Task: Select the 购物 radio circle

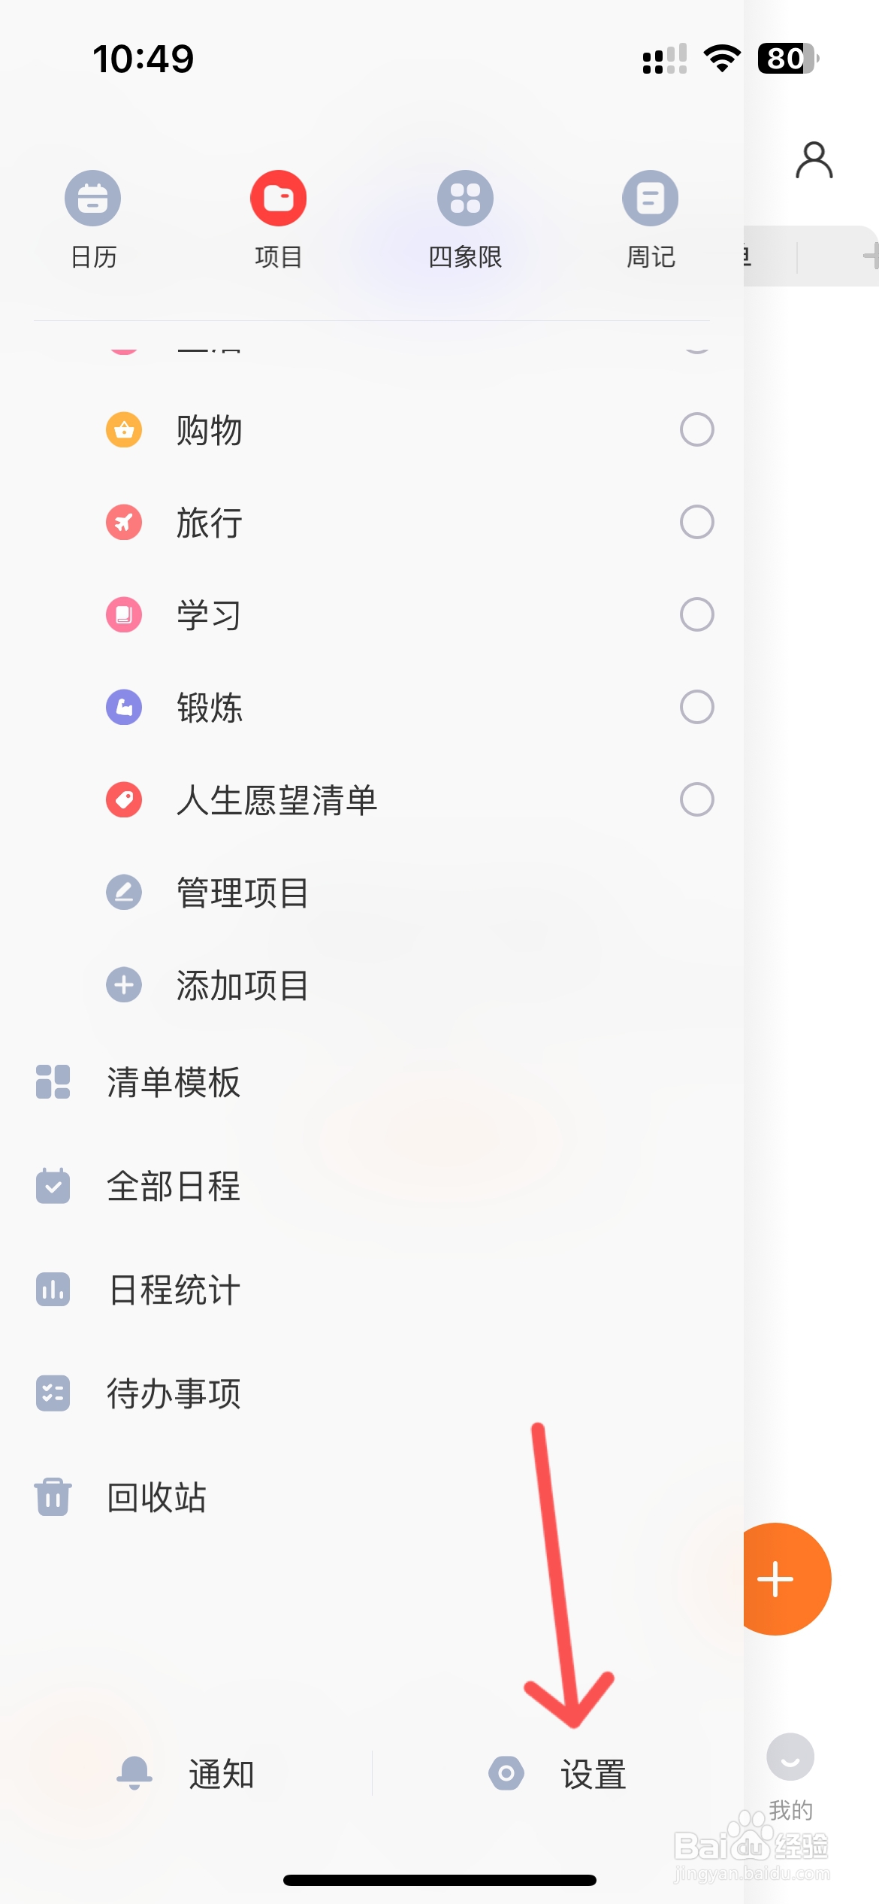Action: click(696, 429)
